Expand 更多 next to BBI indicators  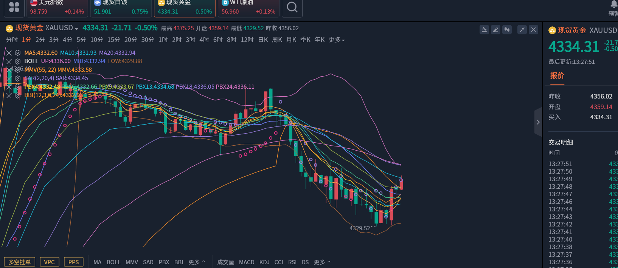(x=197, y=262)
